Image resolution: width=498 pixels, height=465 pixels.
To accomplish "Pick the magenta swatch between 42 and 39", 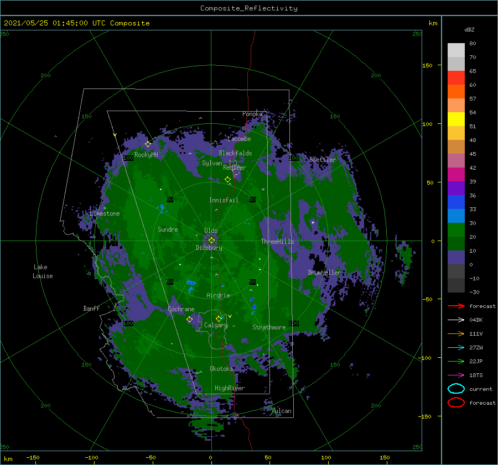I will click(456, 175).
